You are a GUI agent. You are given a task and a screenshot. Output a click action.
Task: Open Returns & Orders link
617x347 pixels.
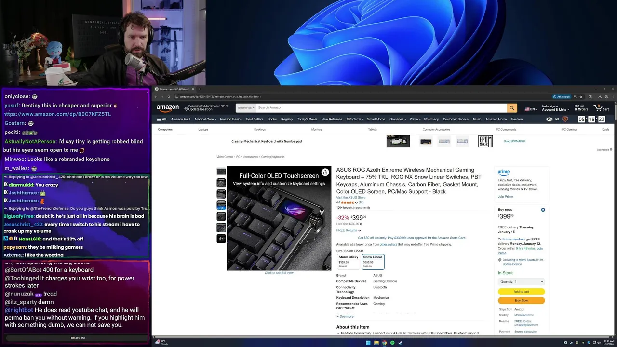click(x=581, y=108)
